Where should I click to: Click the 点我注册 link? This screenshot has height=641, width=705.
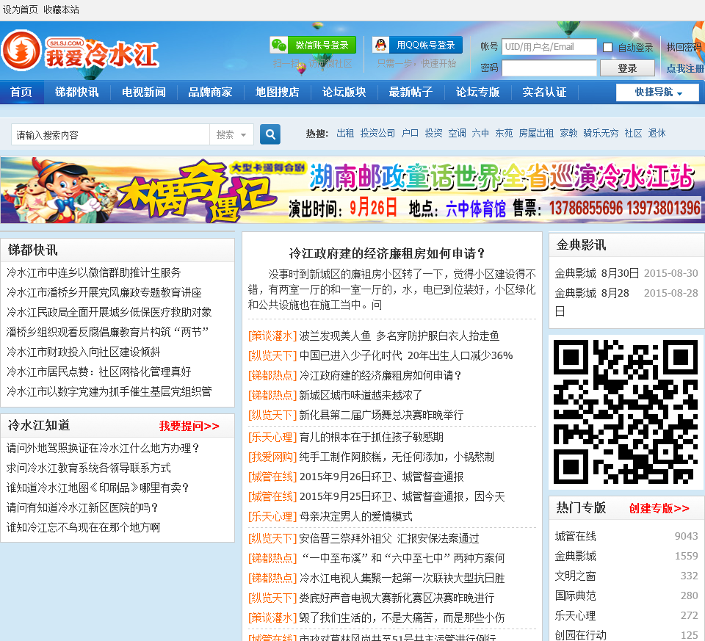(x=685, y=68)
